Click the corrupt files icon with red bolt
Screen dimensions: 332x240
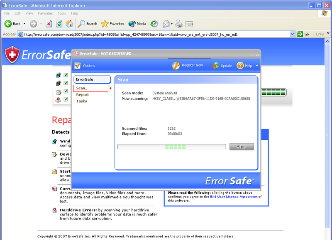(x=54, y=189)
